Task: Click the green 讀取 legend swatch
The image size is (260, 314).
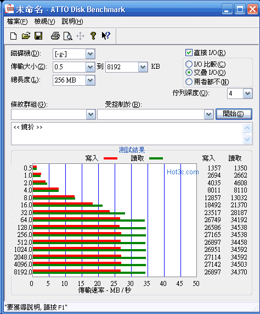Action: click(x=156, y=158)
